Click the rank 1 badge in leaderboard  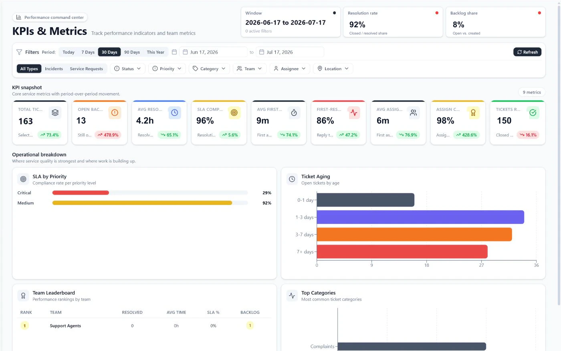tap(25, 326)
